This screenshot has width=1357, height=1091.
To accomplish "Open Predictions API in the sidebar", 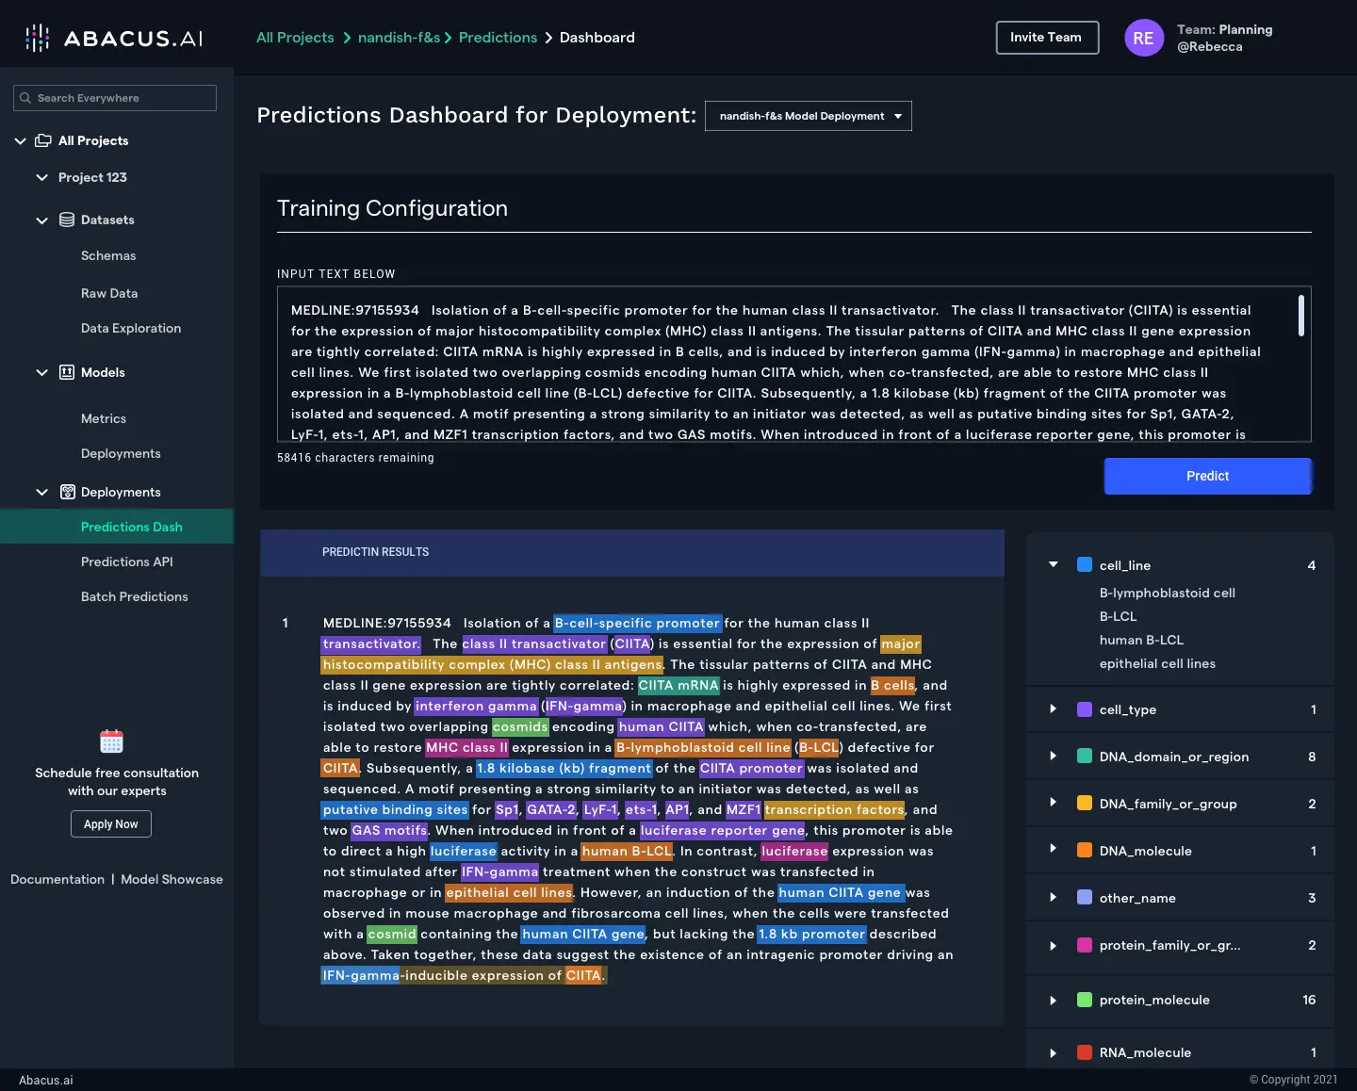I will coord(126,562).
